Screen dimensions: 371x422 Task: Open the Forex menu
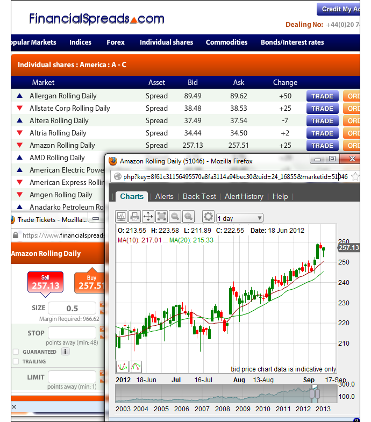pos(116,42)
